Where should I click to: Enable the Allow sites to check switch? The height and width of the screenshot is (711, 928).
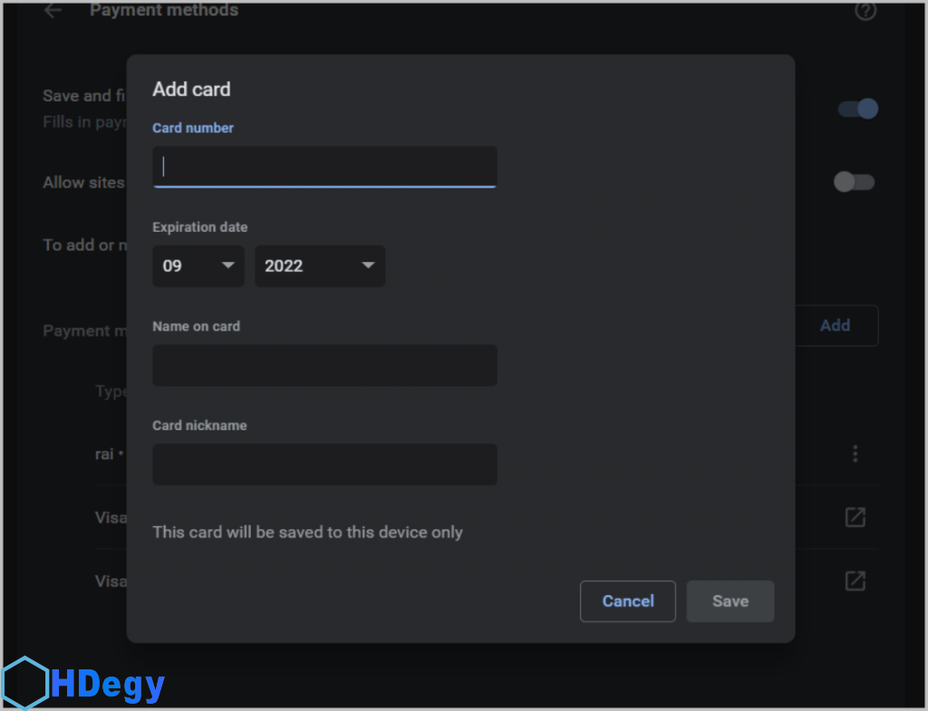click(x=854, y=182)
